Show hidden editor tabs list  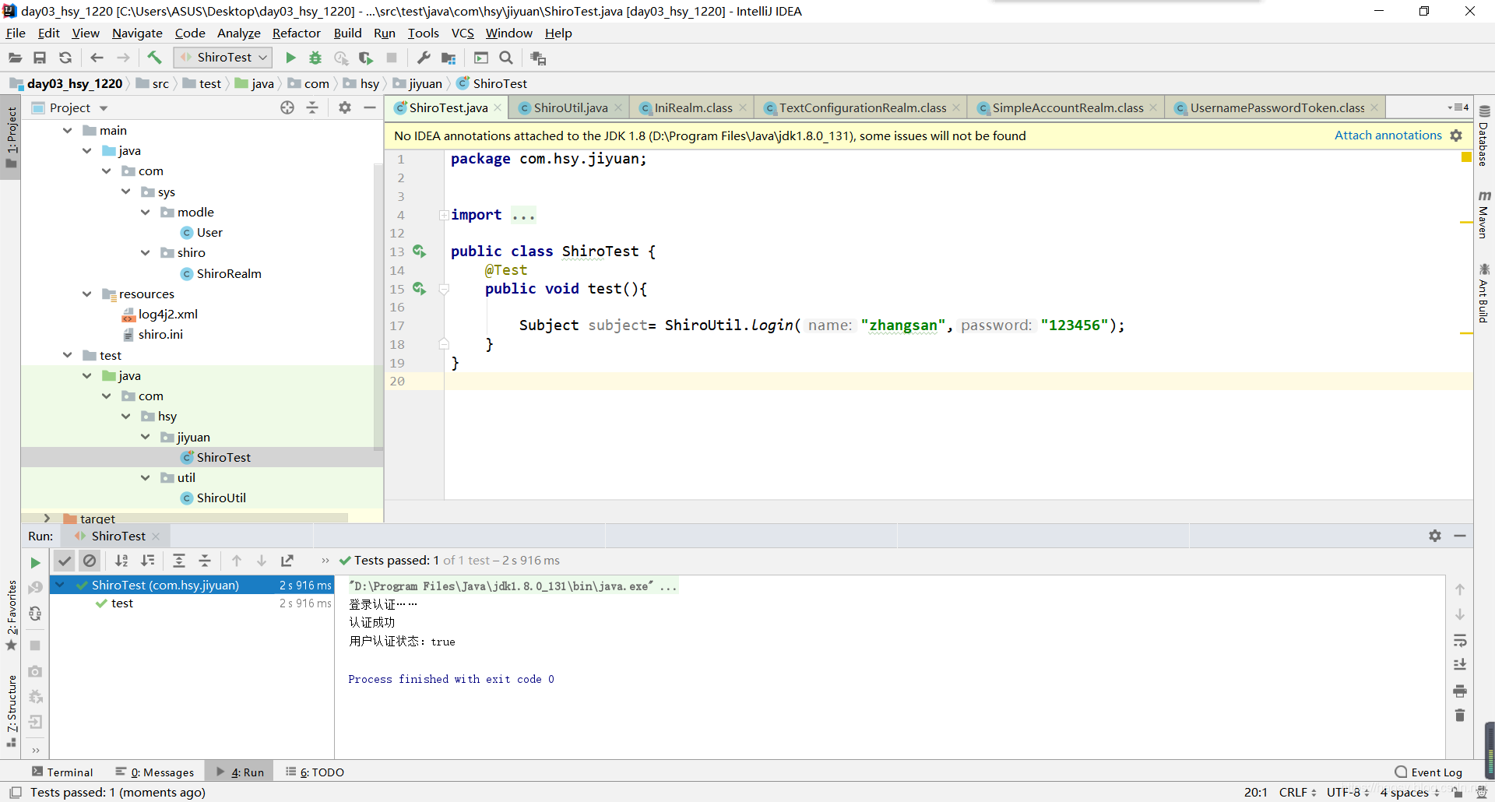(x=1458, y=107)
